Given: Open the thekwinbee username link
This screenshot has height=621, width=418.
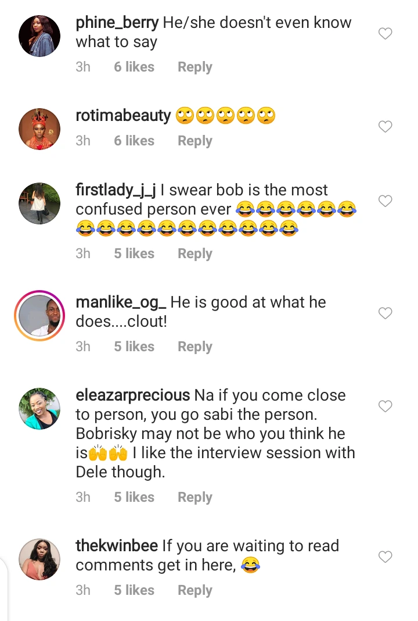Looking at the screenshot, I should pyautogui.click(x=117, y=546).
